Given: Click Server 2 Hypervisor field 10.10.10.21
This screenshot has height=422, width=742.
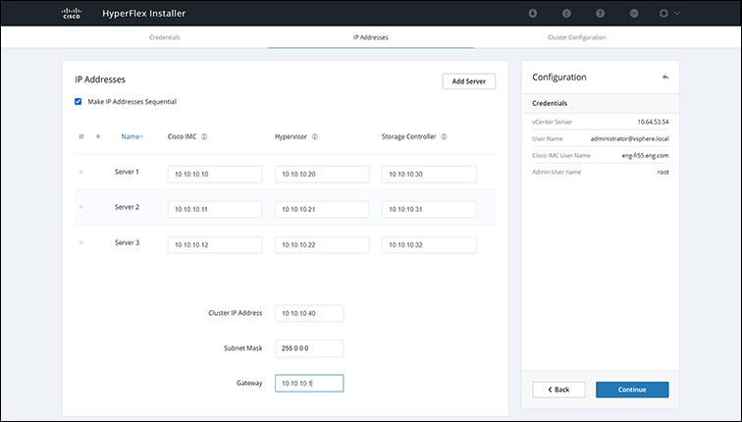Looking at the screenshot, I should (x=322, y=209).
